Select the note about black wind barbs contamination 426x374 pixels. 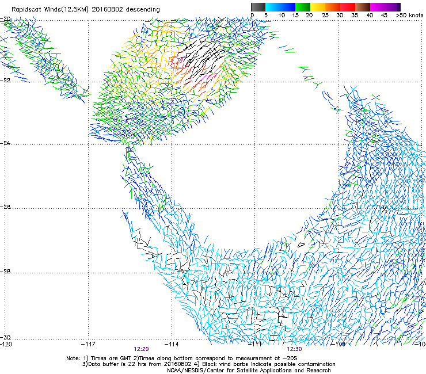click(265, 364)
